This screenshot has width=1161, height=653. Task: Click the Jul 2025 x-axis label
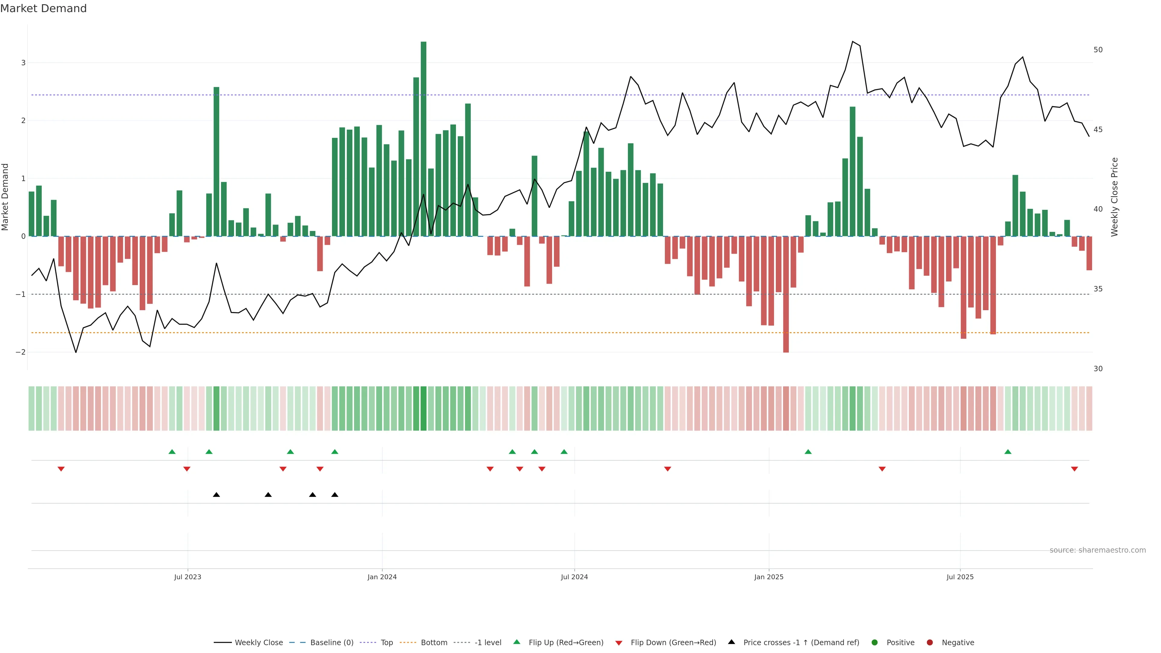pos(960,577)
